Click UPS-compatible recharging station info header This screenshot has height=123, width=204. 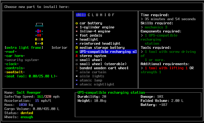point(111,92)
